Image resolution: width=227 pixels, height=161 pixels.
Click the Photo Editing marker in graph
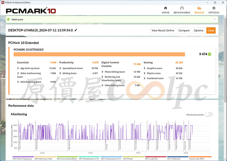coord(136,145)
